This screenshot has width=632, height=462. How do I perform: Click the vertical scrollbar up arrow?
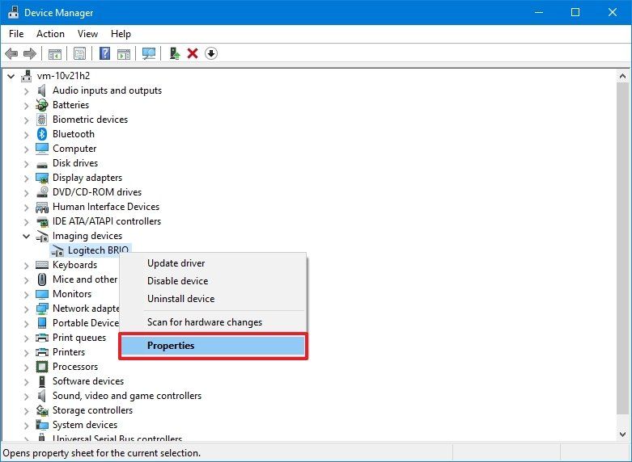[622, 76]
